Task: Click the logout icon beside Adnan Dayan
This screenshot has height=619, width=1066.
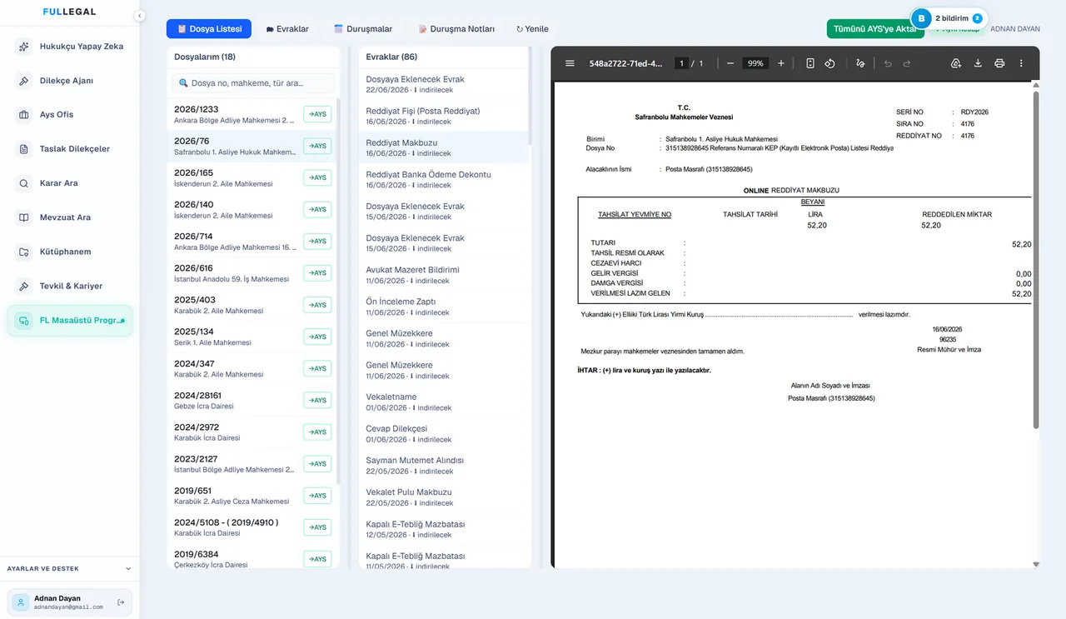Action: 121,602
